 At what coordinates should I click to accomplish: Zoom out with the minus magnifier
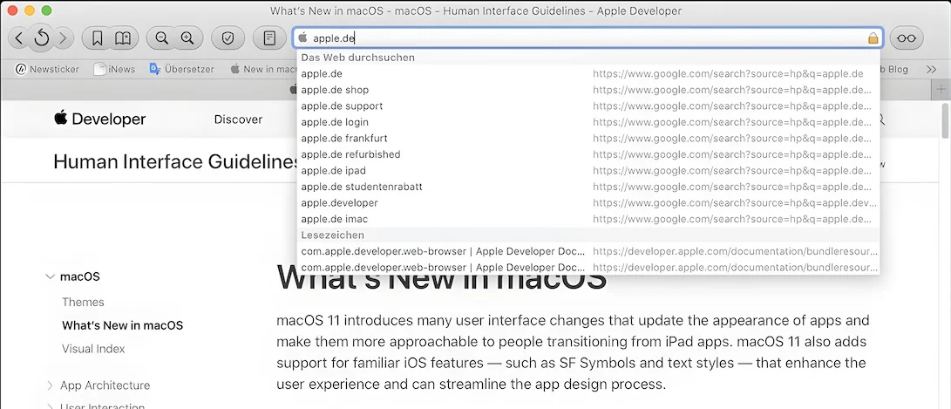(x=161, y=38)
